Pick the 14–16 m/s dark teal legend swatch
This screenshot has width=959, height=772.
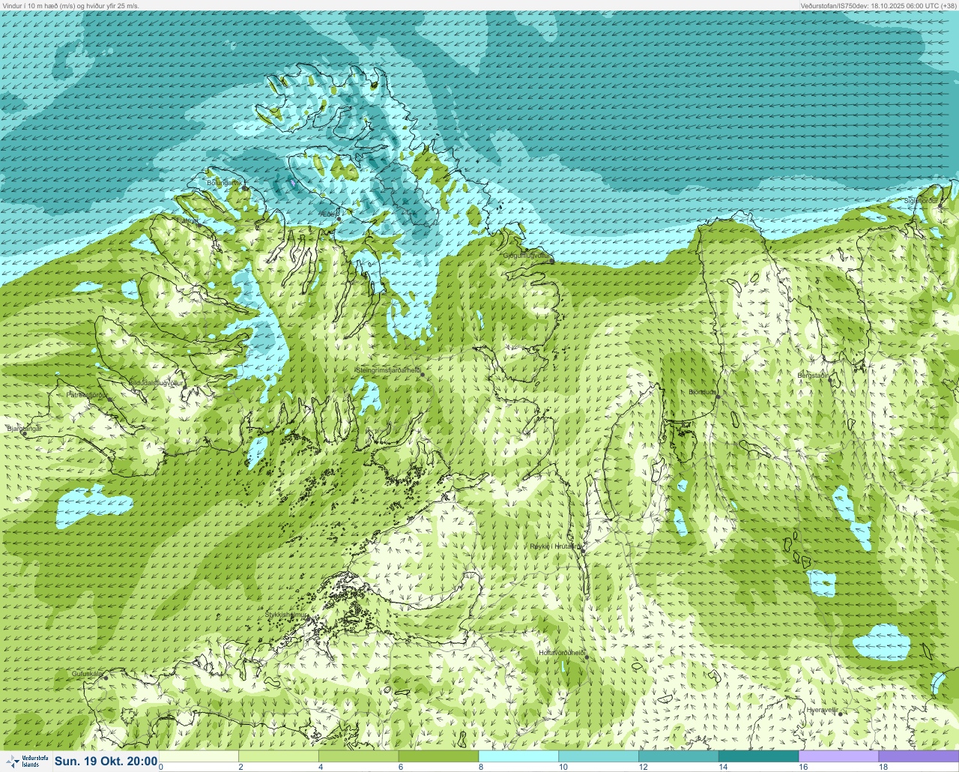point(758,756)
